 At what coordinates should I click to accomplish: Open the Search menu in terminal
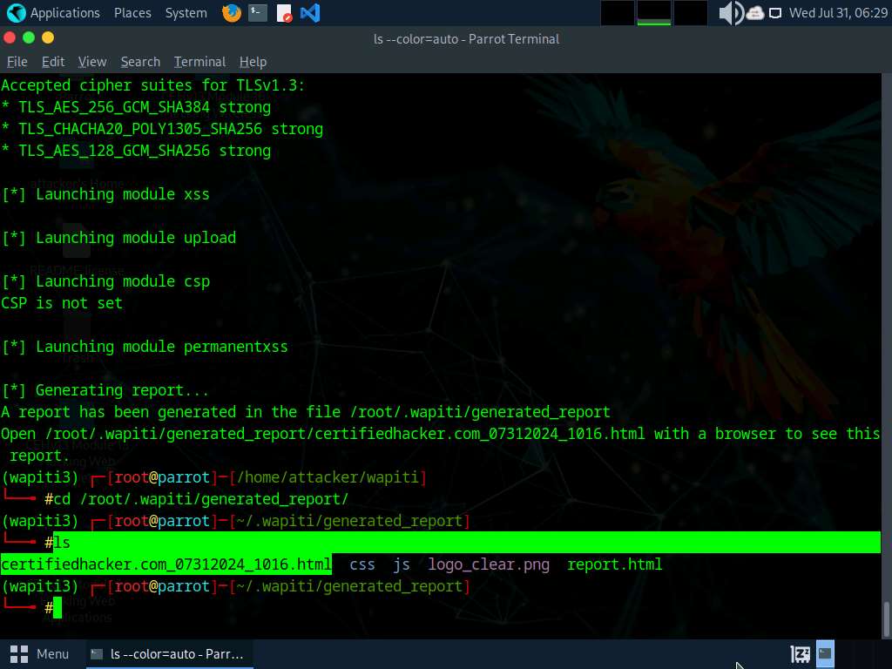pos(140,62)
